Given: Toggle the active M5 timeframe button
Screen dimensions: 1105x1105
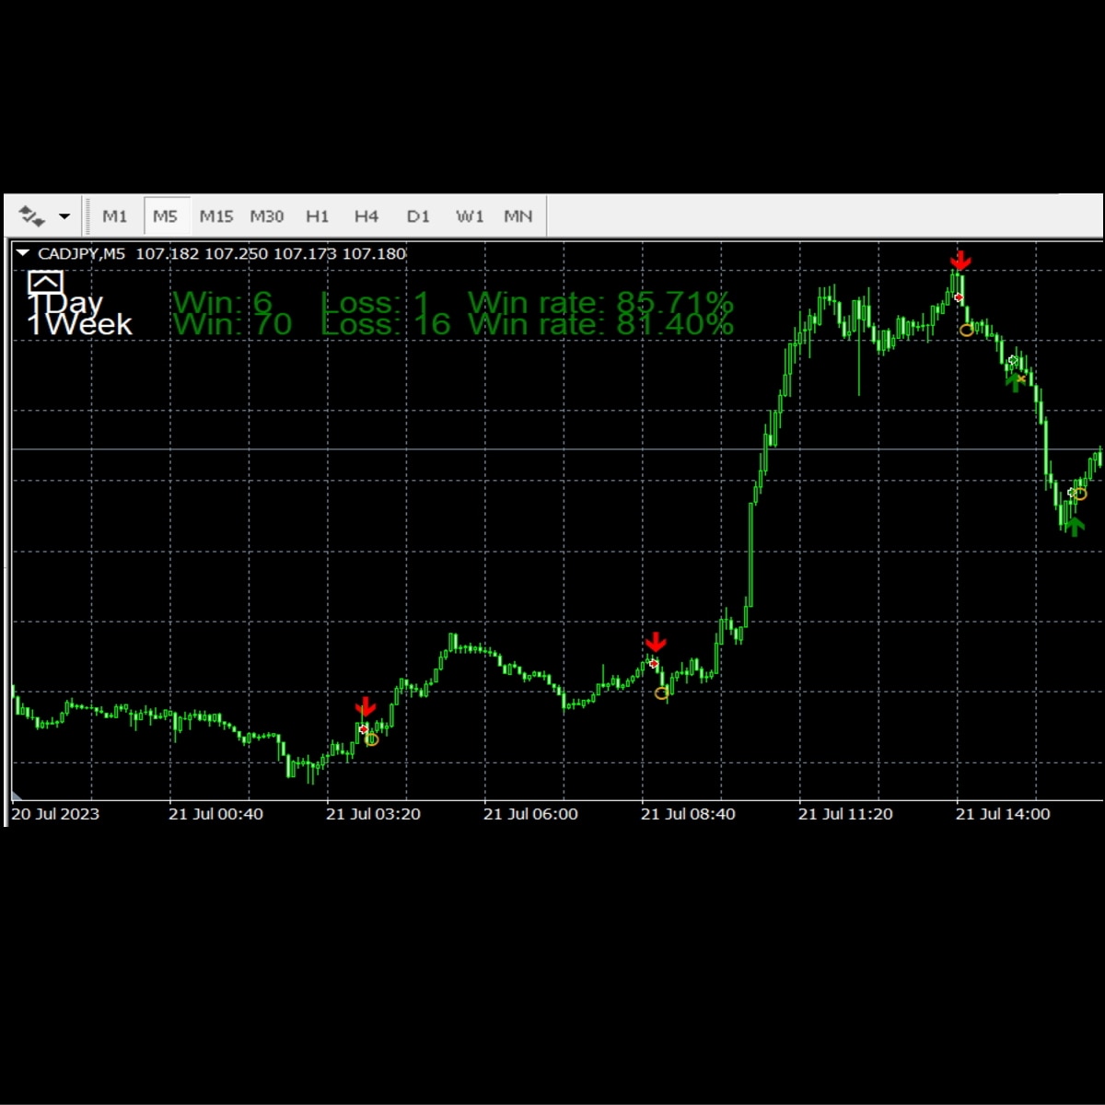Looking at the screenshot, I should (x=166, y=216).
